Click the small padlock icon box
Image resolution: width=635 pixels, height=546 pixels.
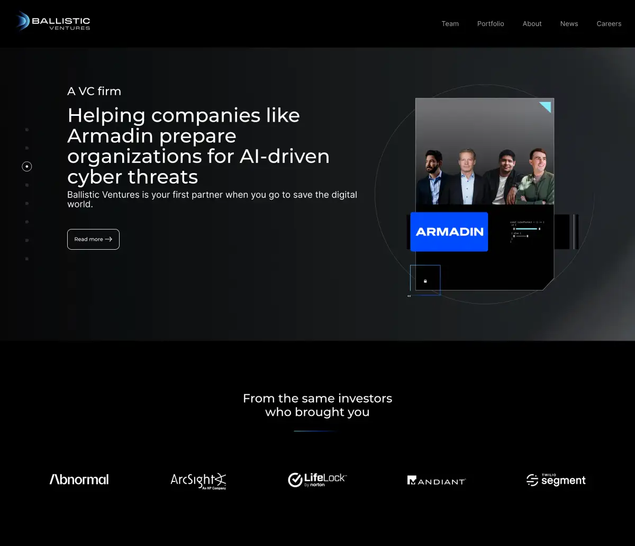point(425,280)
